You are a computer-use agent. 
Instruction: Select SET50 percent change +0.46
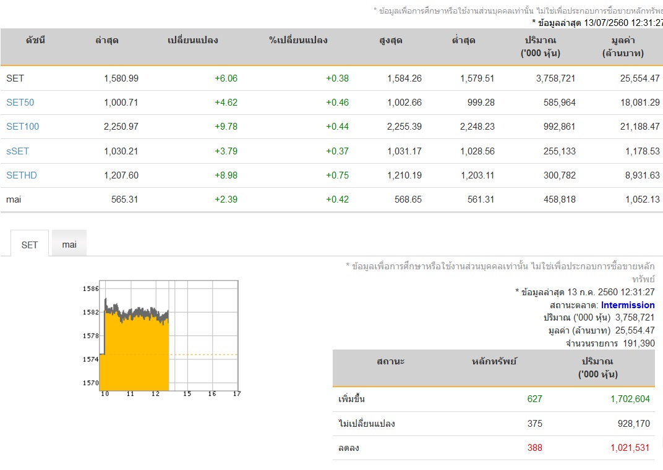[337, 102]
